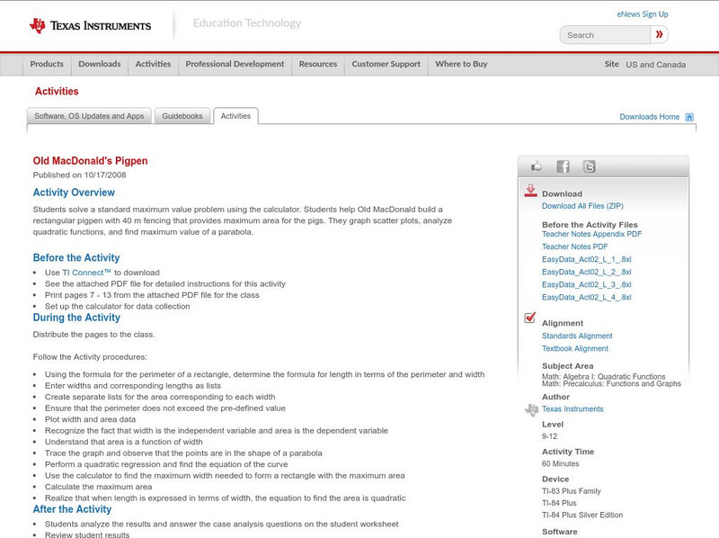The width and height of the screenshot is (719, 538).
Task: Download EasyData_Act02_L_4_.8xl file
Action: (587, 298)
